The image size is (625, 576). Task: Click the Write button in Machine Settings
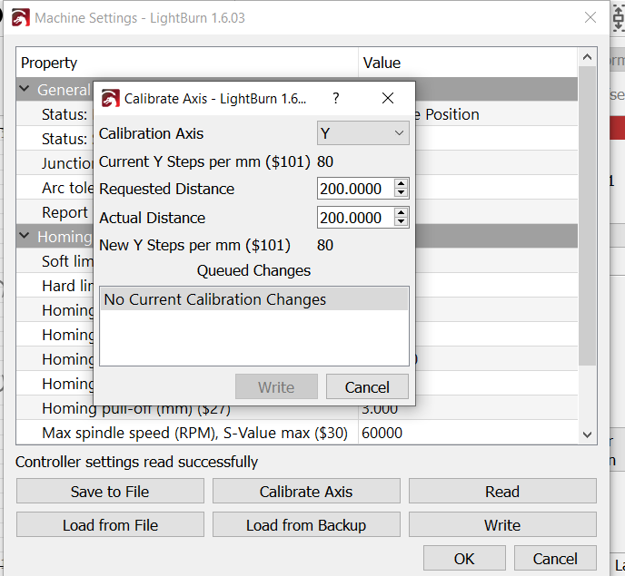click(502, 524)
